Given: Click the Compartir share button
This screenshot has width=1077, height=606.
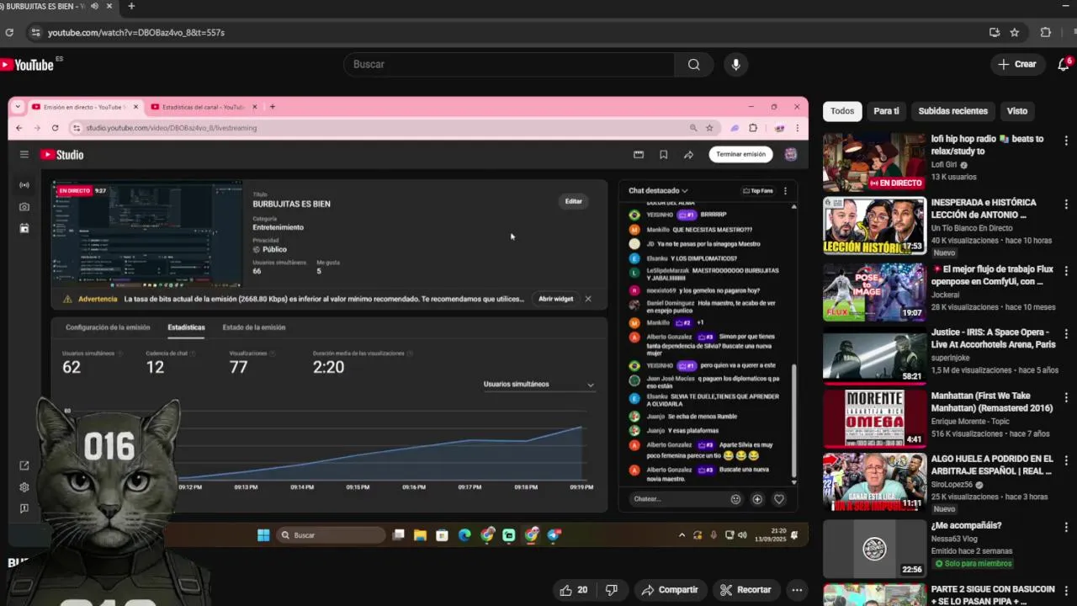Looking at the screenshot, I should (670, 590).
